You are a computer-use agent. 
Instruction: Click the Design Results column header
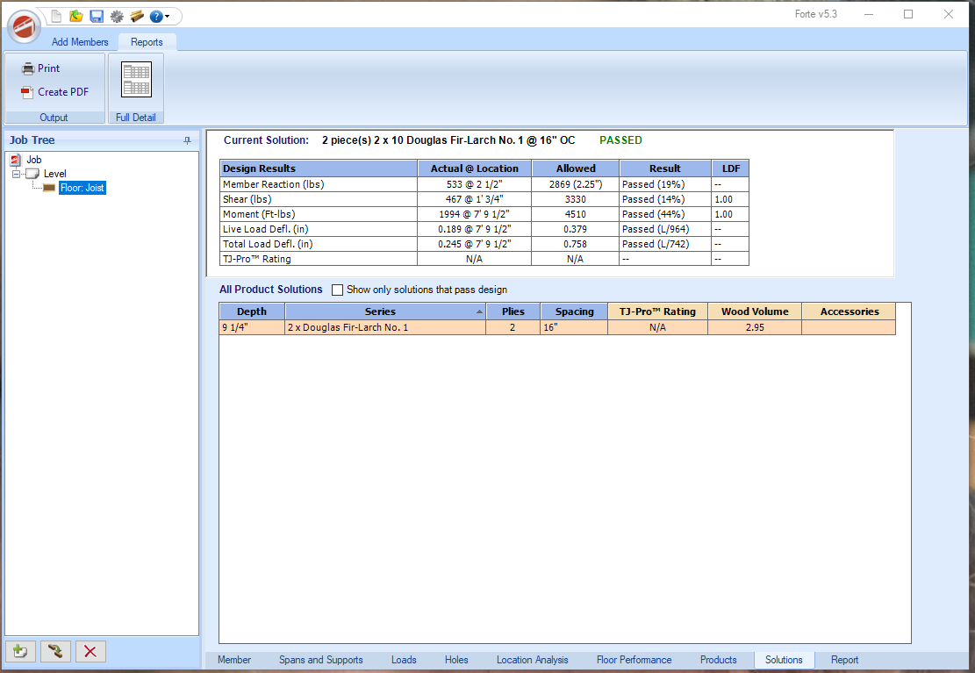tap(319, 168)
